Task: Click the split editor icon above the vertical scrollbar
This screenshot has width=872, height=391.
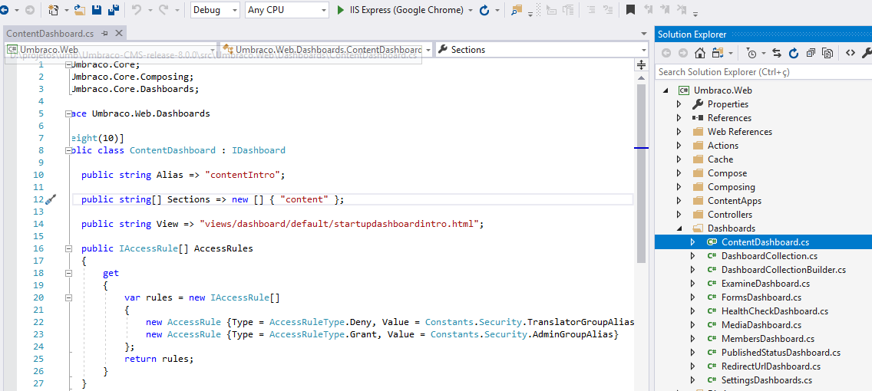Action: coord(641,65)
